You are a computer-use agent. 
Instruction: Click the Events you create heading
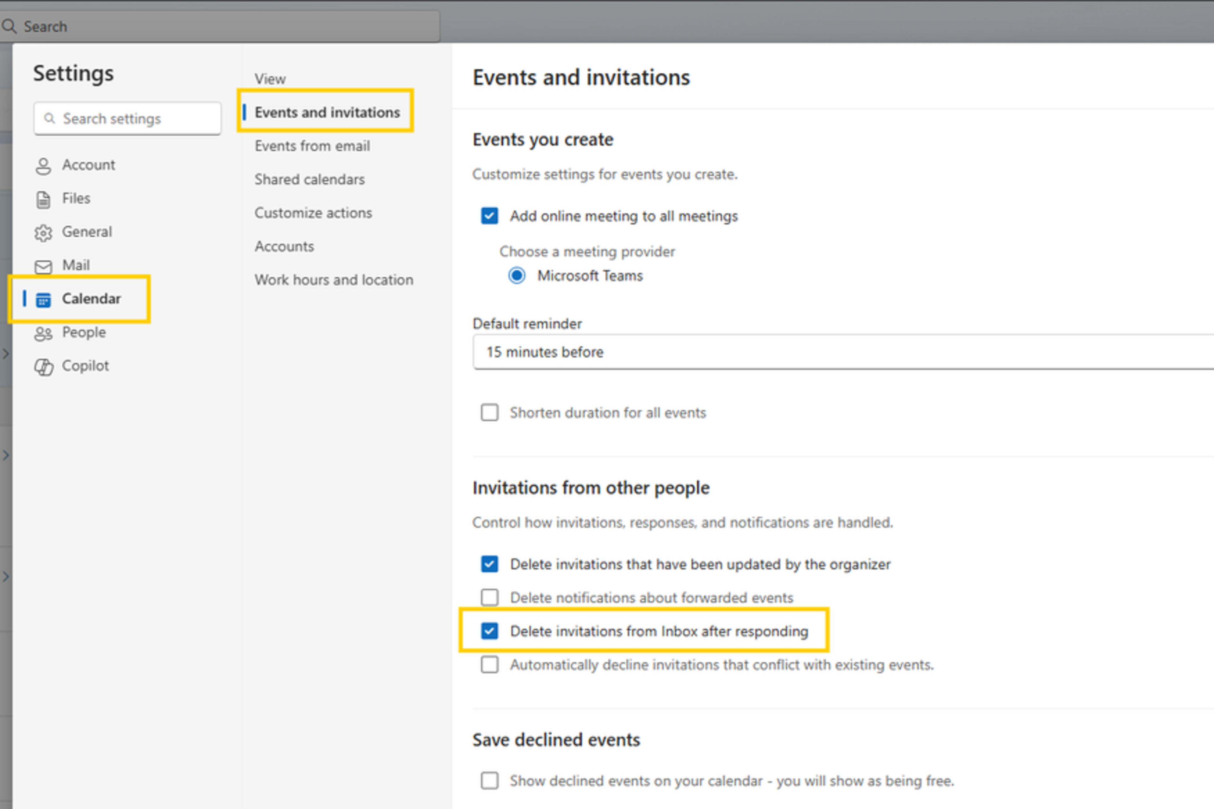pyautogui.click(x=543, y=140)
